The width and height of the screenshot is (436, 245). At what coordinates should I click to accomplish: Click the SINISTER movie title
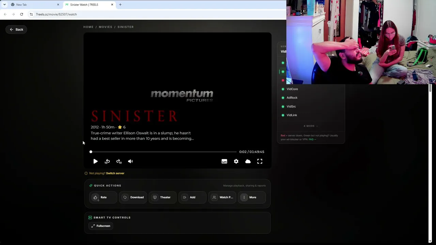pos(134,116)
